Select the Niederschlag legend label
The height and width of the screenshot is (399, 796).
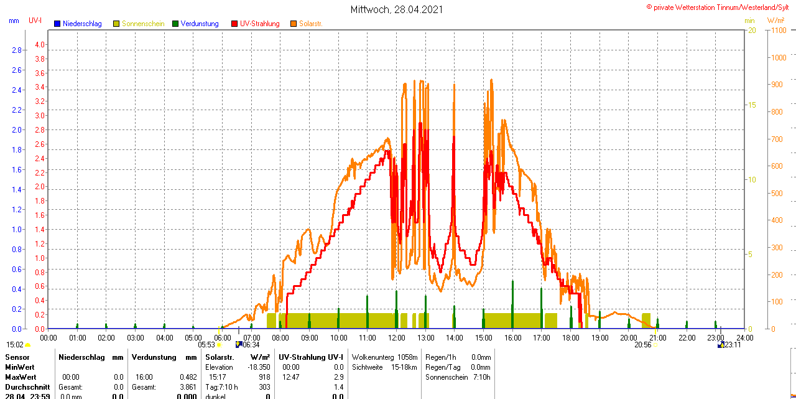coord(82,24)
